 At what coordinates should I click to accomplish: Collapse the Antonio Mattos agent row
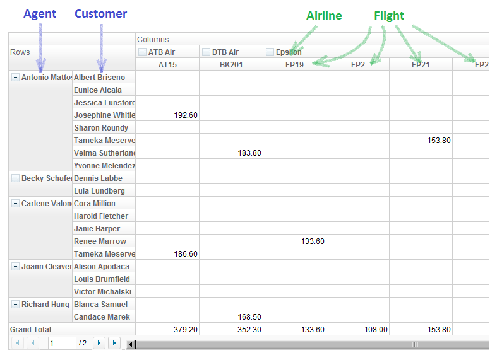[15, 77]
